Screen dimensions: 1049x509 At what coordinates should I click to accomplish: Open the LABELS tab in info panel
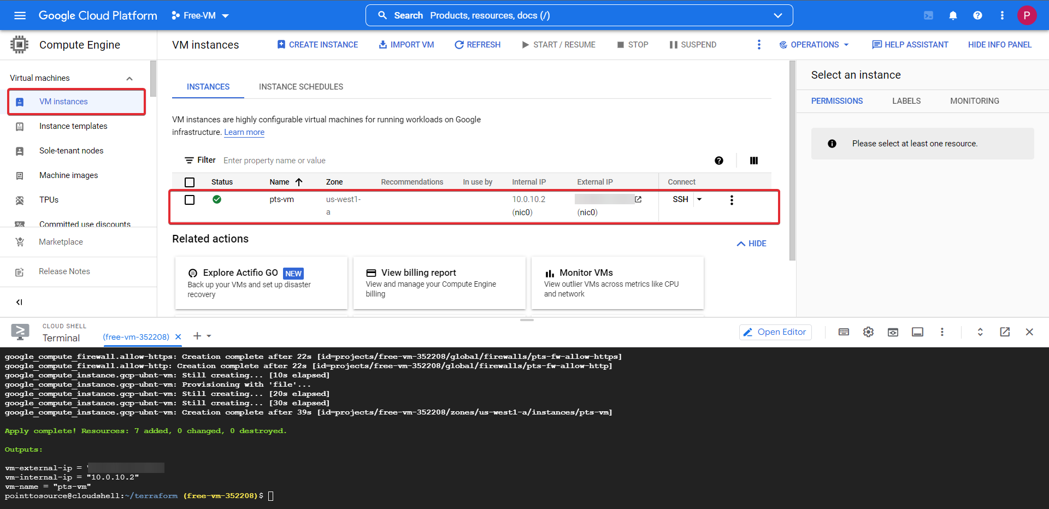(x=906, y=101)
